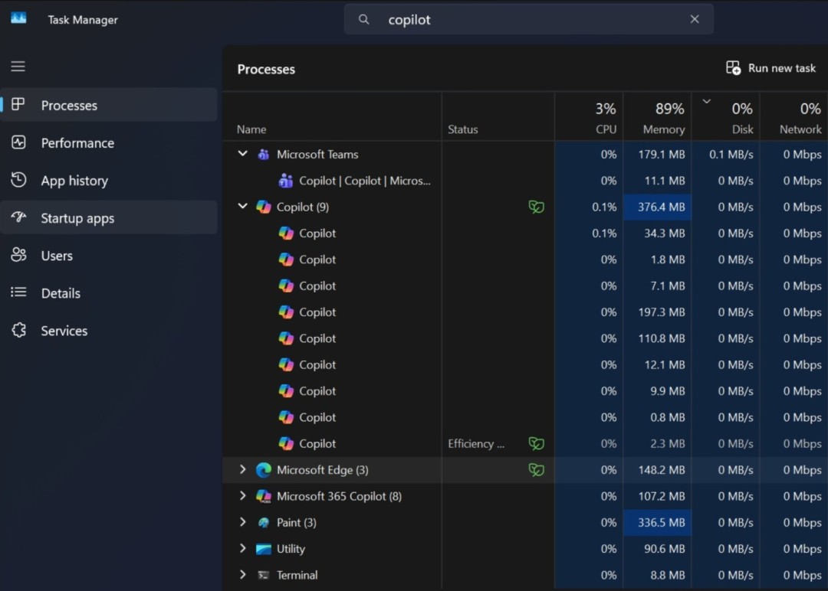This screenshot has width=828, height=591.
Task: Click the Run new task button
Action: [770, 67]
